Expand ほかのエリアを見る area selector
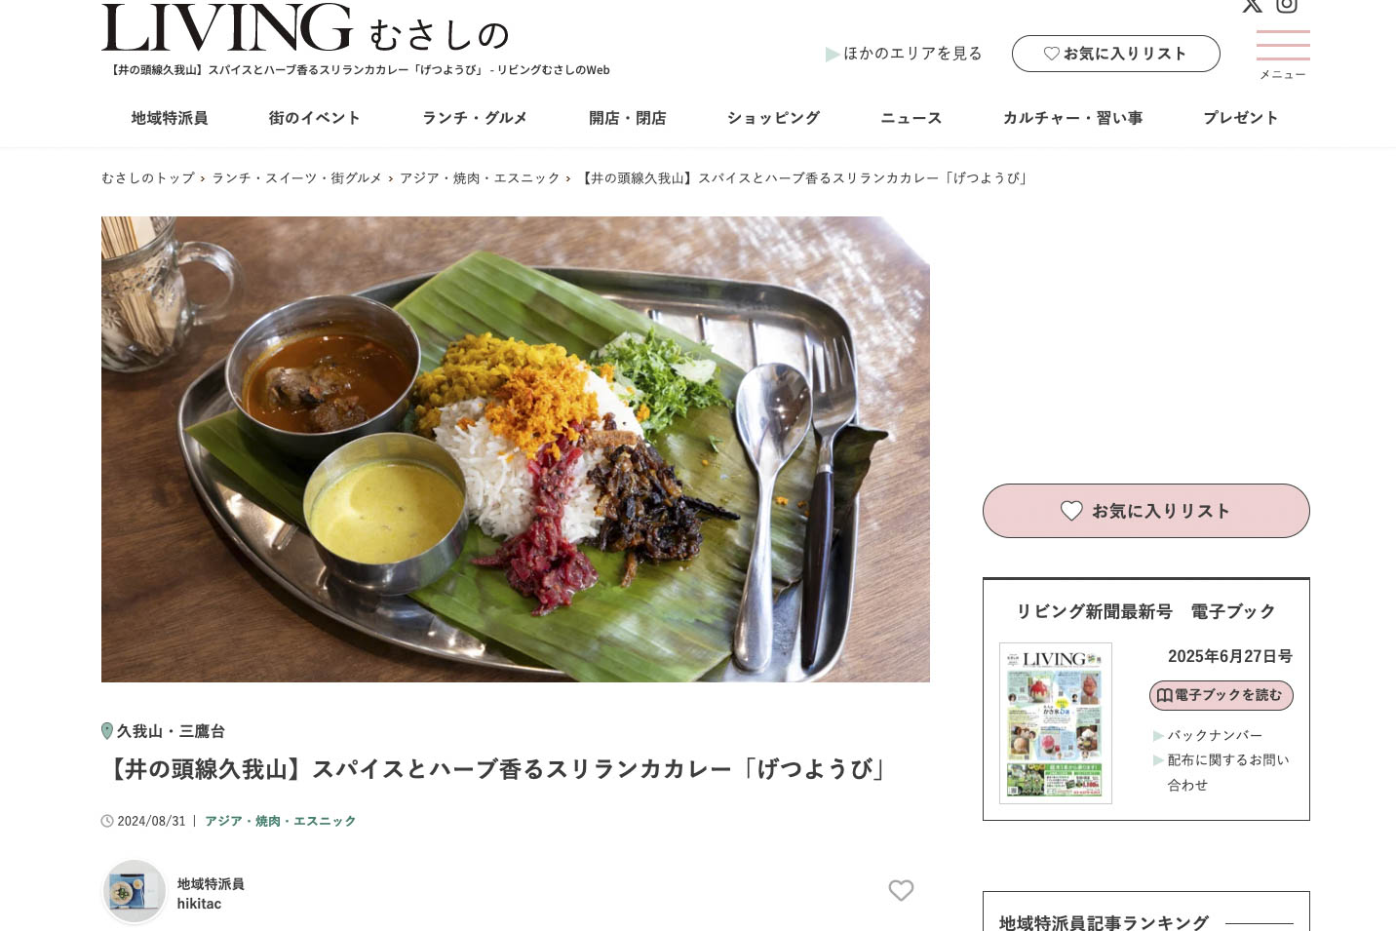Screen dimensions: 1396x931 904,54
